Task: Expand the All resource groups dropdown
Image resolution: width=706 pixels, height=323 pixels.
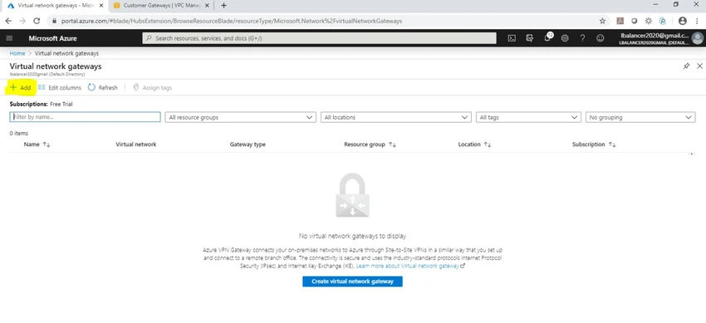Action: (x=240, y=117)
